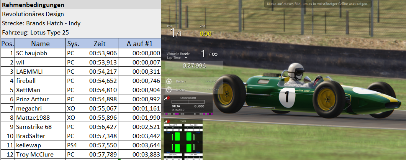
Task: Select the name cell Troy McClure
Action: coord(40,155)
